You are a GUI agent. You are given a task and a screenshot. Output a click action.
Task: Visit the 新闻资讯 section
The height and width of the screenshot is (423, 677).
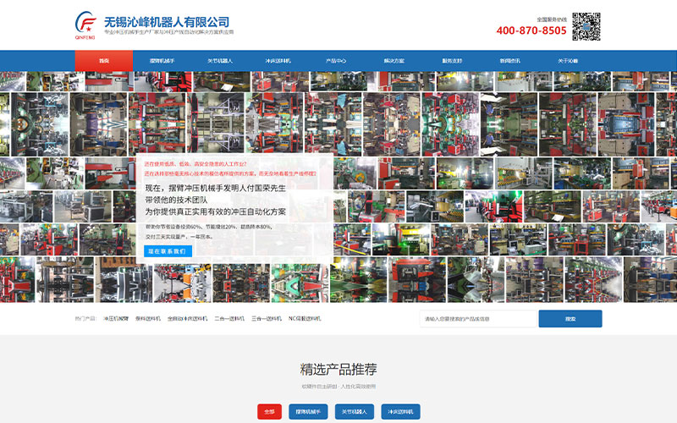click(x=510, y=61)
